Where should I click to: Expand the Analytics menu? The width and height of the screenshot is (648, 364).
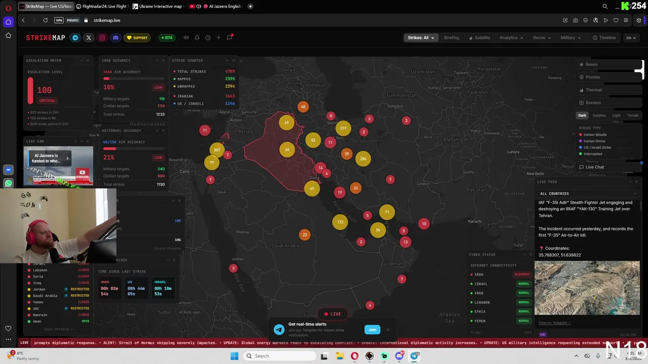click(x=511, y=37)
